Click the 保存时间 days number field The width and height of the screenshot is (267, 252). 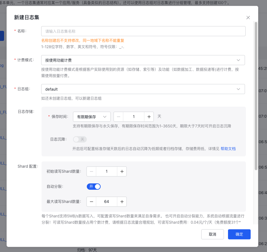pos(134,117)
